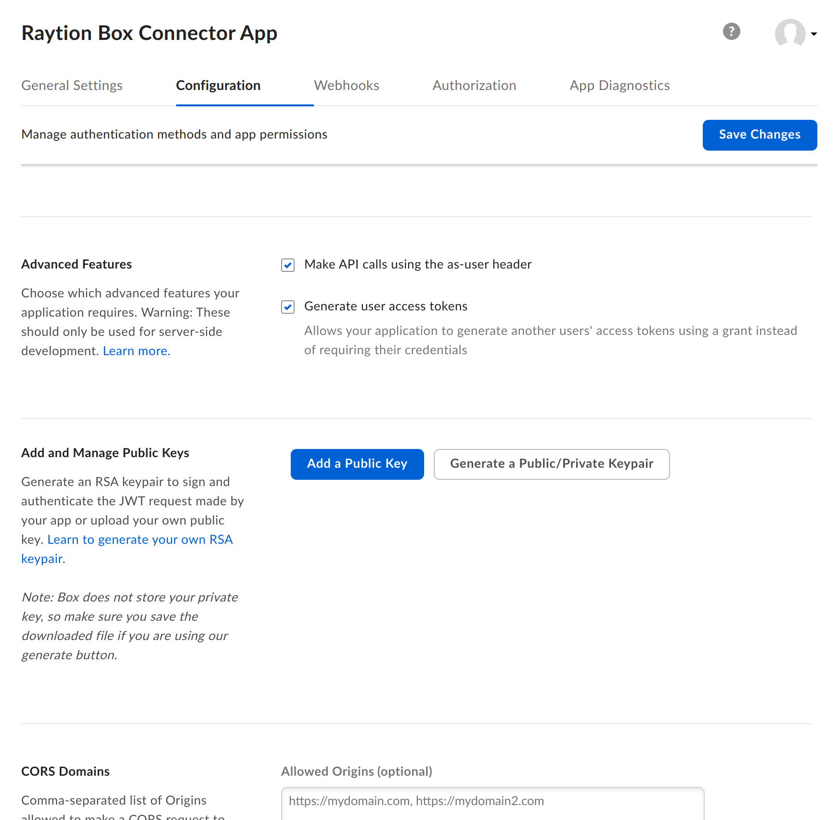Uncheck Make API calls using as-user header
Image resolution: width=839 pixels, height=820 pixels.
click(287, 265)
